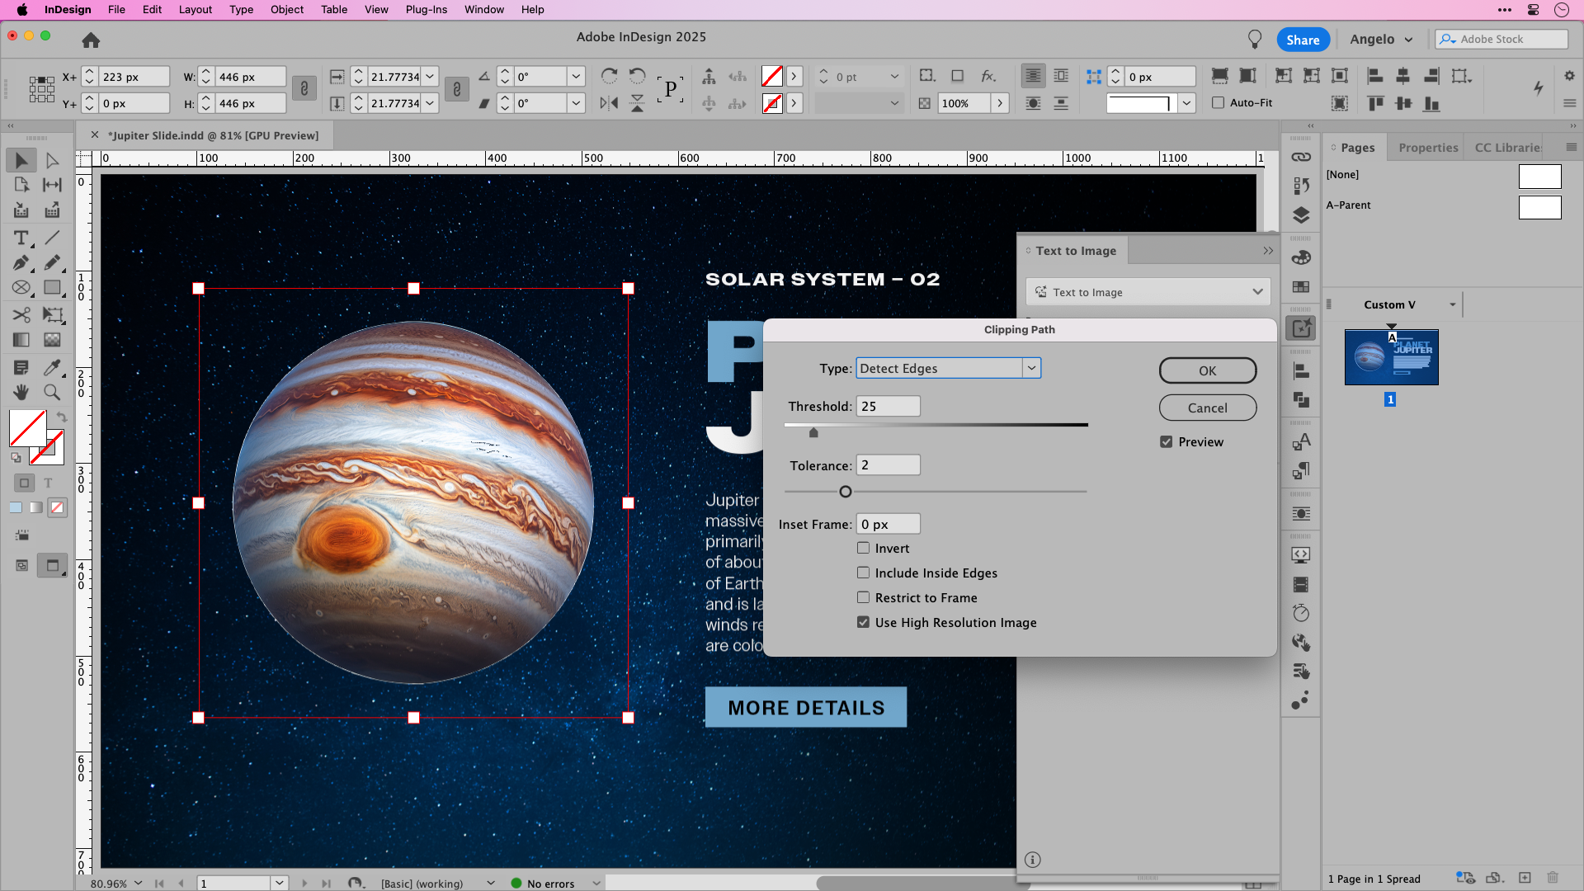Click OK to apply the clipping path
The height and width of the screenshot is (891, 1584).
[1207, 370]
